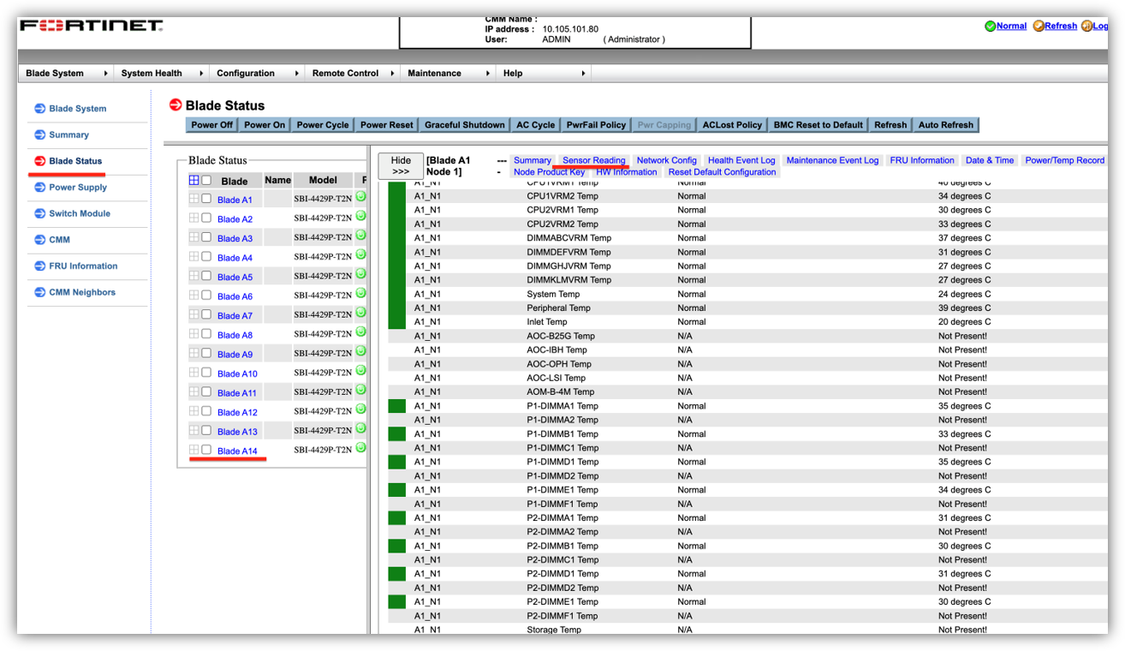The width and height of the screenshot is (1125, 651).
Task: Expand the Blade A3 row using its grid icon
Action: pyautogui.click(x=194, y=237)
